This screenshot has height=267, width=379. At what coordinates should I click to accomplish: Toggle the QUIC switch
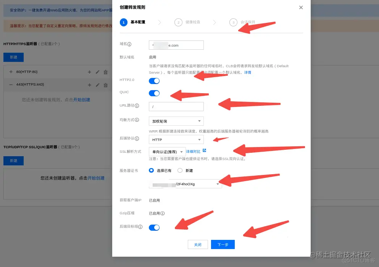pos(154,93)
